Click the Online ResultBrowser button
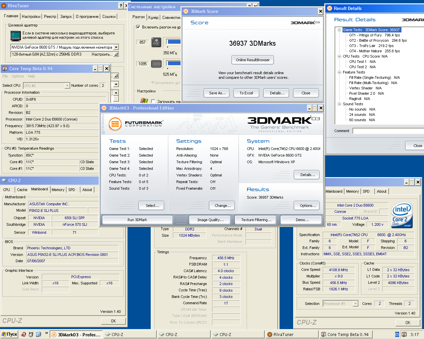424x339 pixels. coord(253,60)
